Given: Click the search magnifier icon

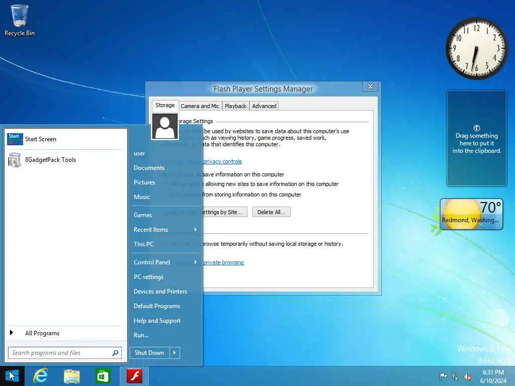Looking at the screenshot, I should coord(115,353).
